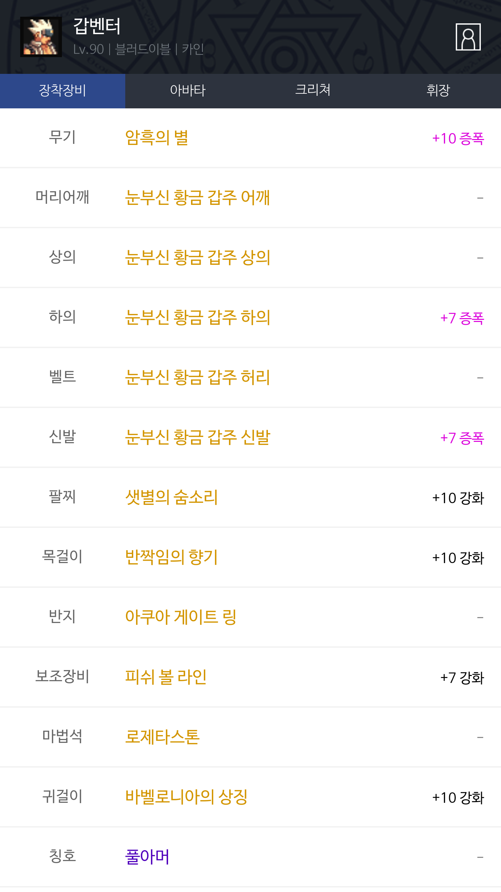Select the 장착장비 tab
Viewport: 501px width, 892px height.
point(63,91)
